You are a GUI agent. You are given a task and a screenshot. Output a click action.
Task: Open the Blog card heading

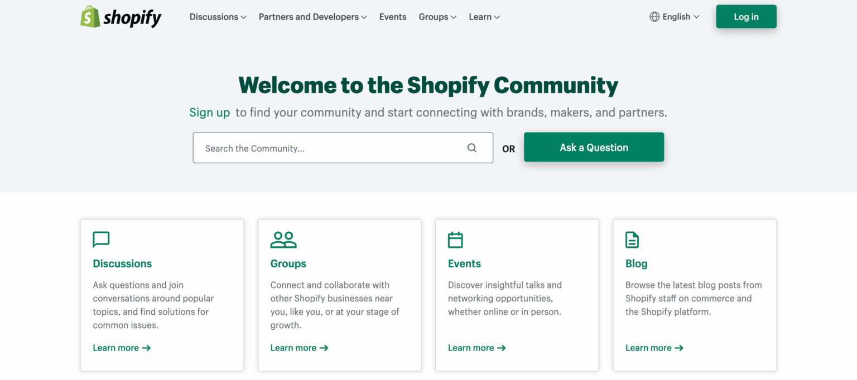[x=637, y=264]
